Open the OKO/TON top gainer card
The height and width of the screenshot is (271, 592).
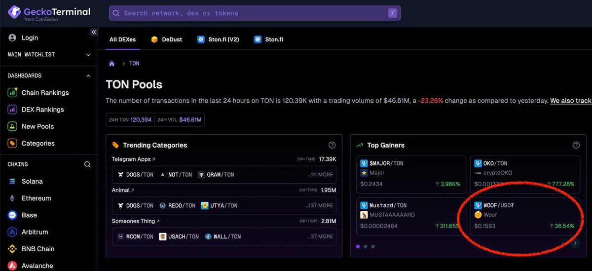525,174
